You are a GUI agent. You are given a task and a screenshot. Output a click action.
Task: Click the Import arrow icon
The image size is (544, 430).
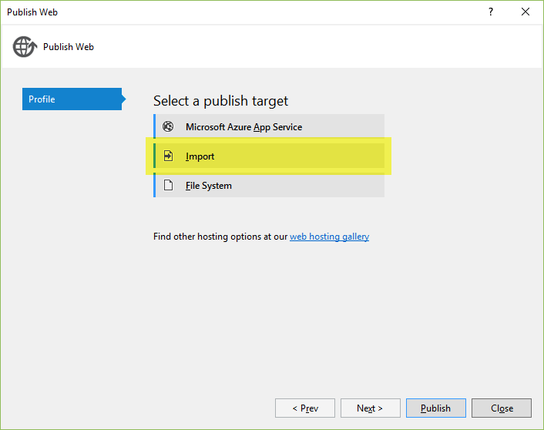click(x=168, y=156)
